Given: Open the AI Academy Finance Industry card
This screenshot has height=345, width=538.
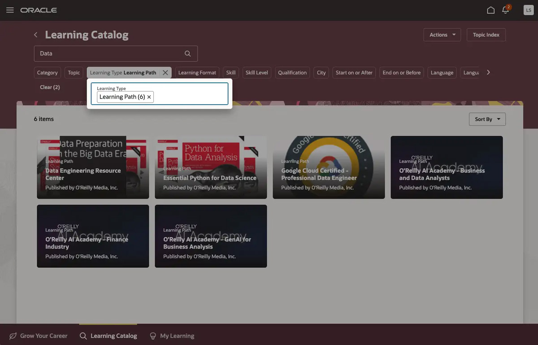Looking at the screenshot, I should click(x=93, y=236).
